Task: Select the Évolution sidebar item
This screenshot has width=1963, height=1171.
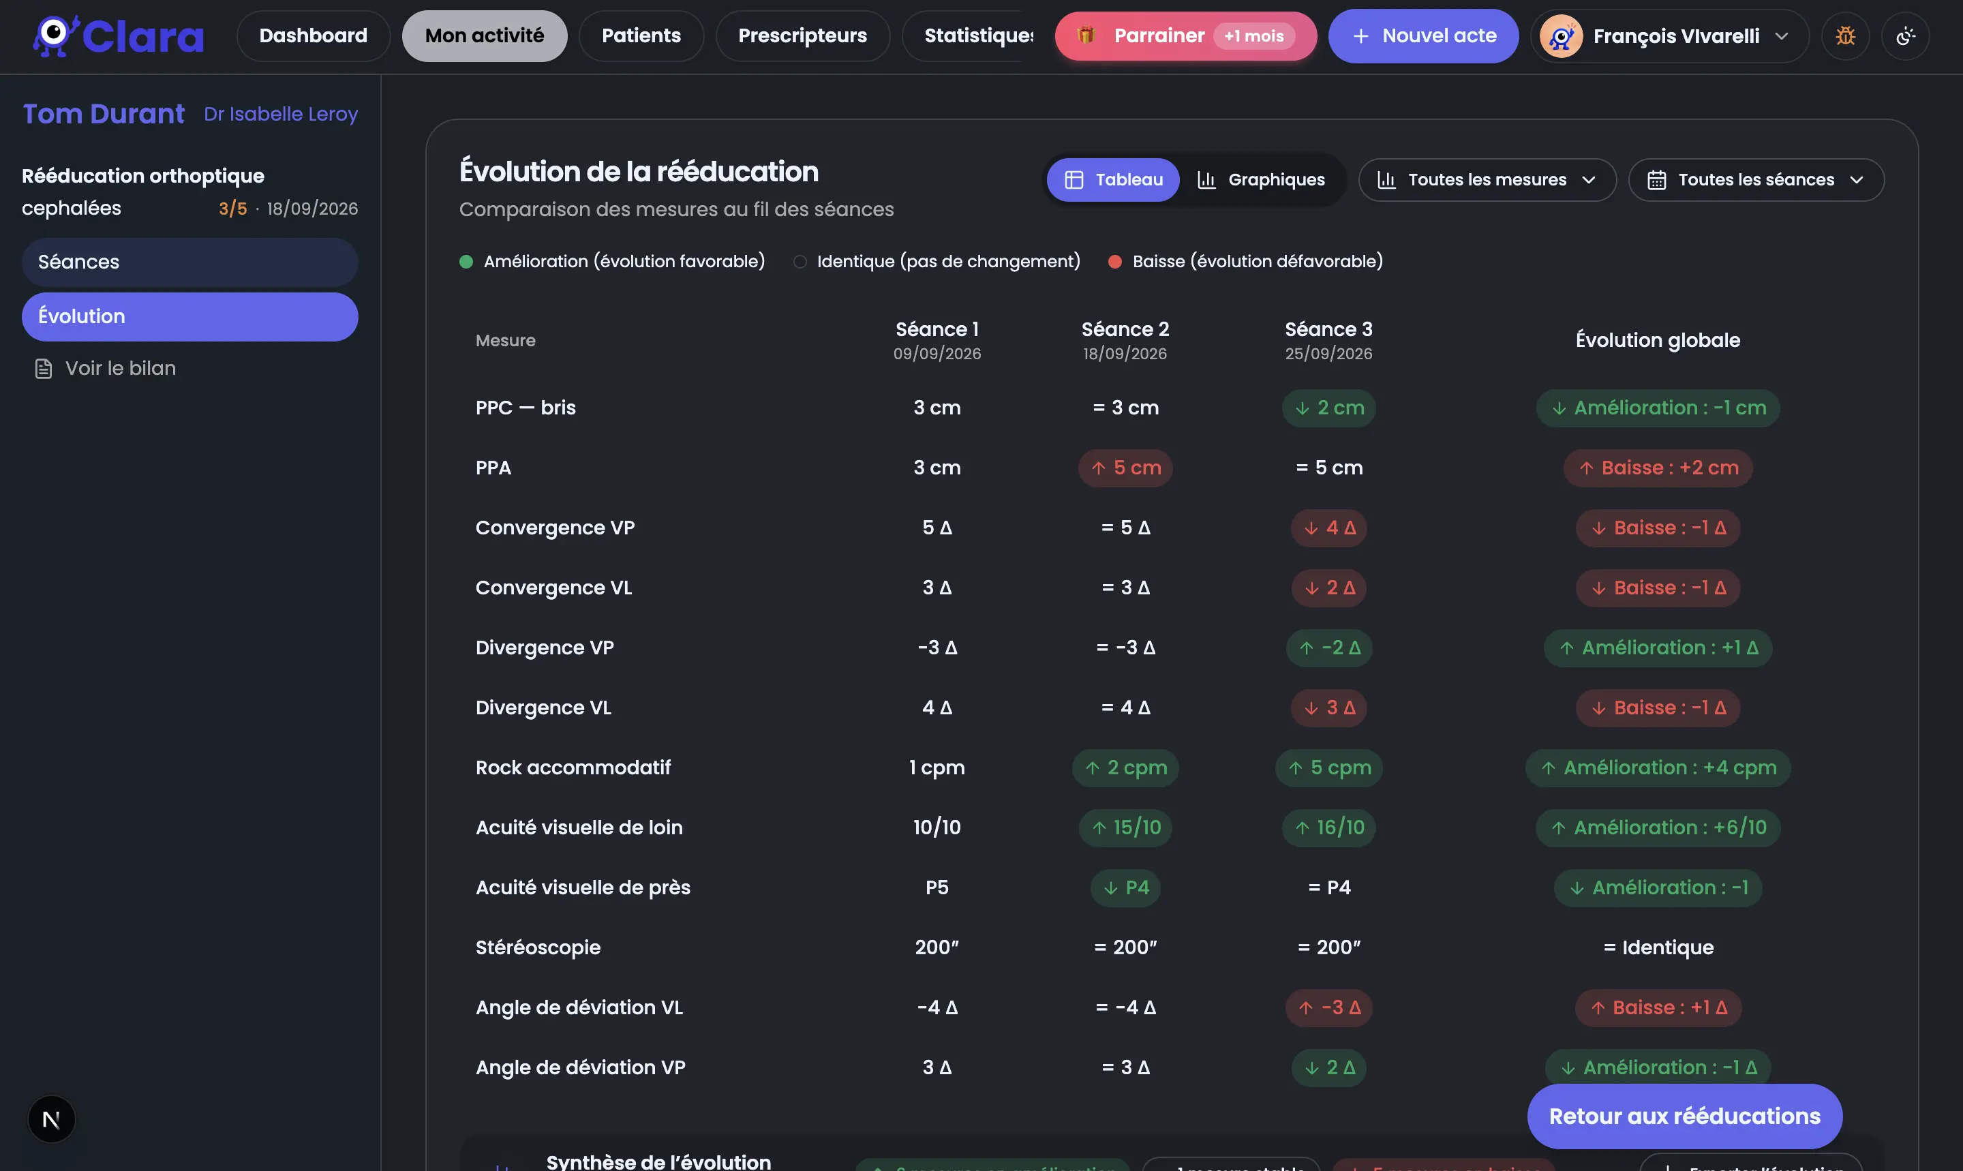Action: point(190,316)
